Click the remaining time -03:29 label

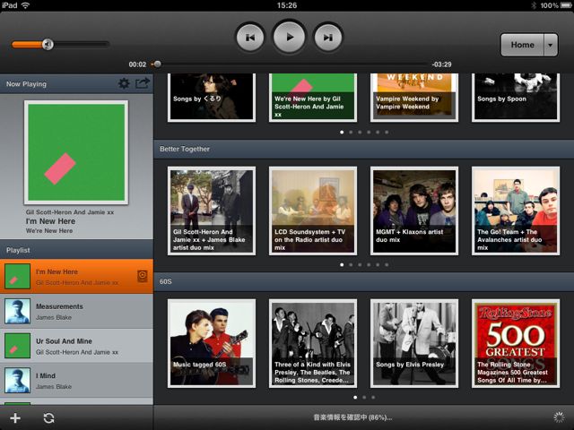click(x=441, y=64)
